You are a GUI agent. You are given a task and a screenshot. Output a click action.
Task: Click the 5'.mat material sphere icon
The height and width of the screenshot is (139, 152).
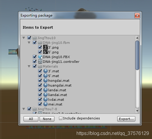(x=46, y=76)
